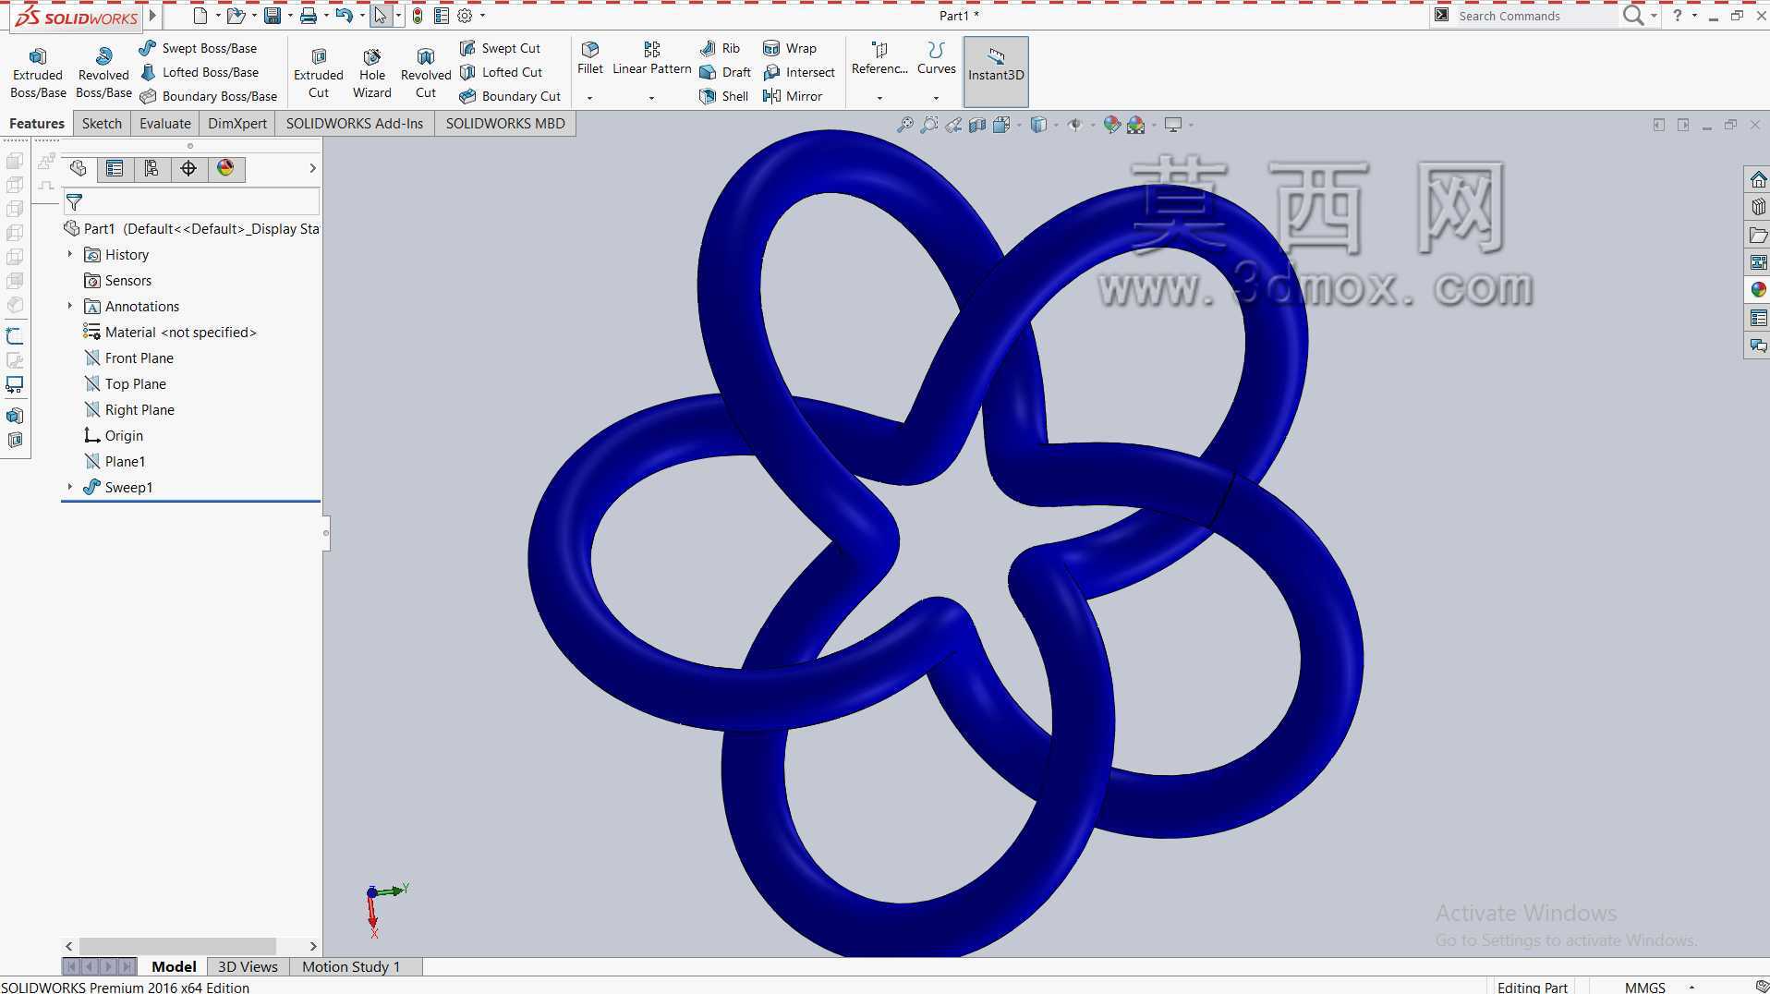Open the SOLIDWORKS menu flyout arrow
The height and width of the screenshot is (994, 1770).
pos(152,15)
